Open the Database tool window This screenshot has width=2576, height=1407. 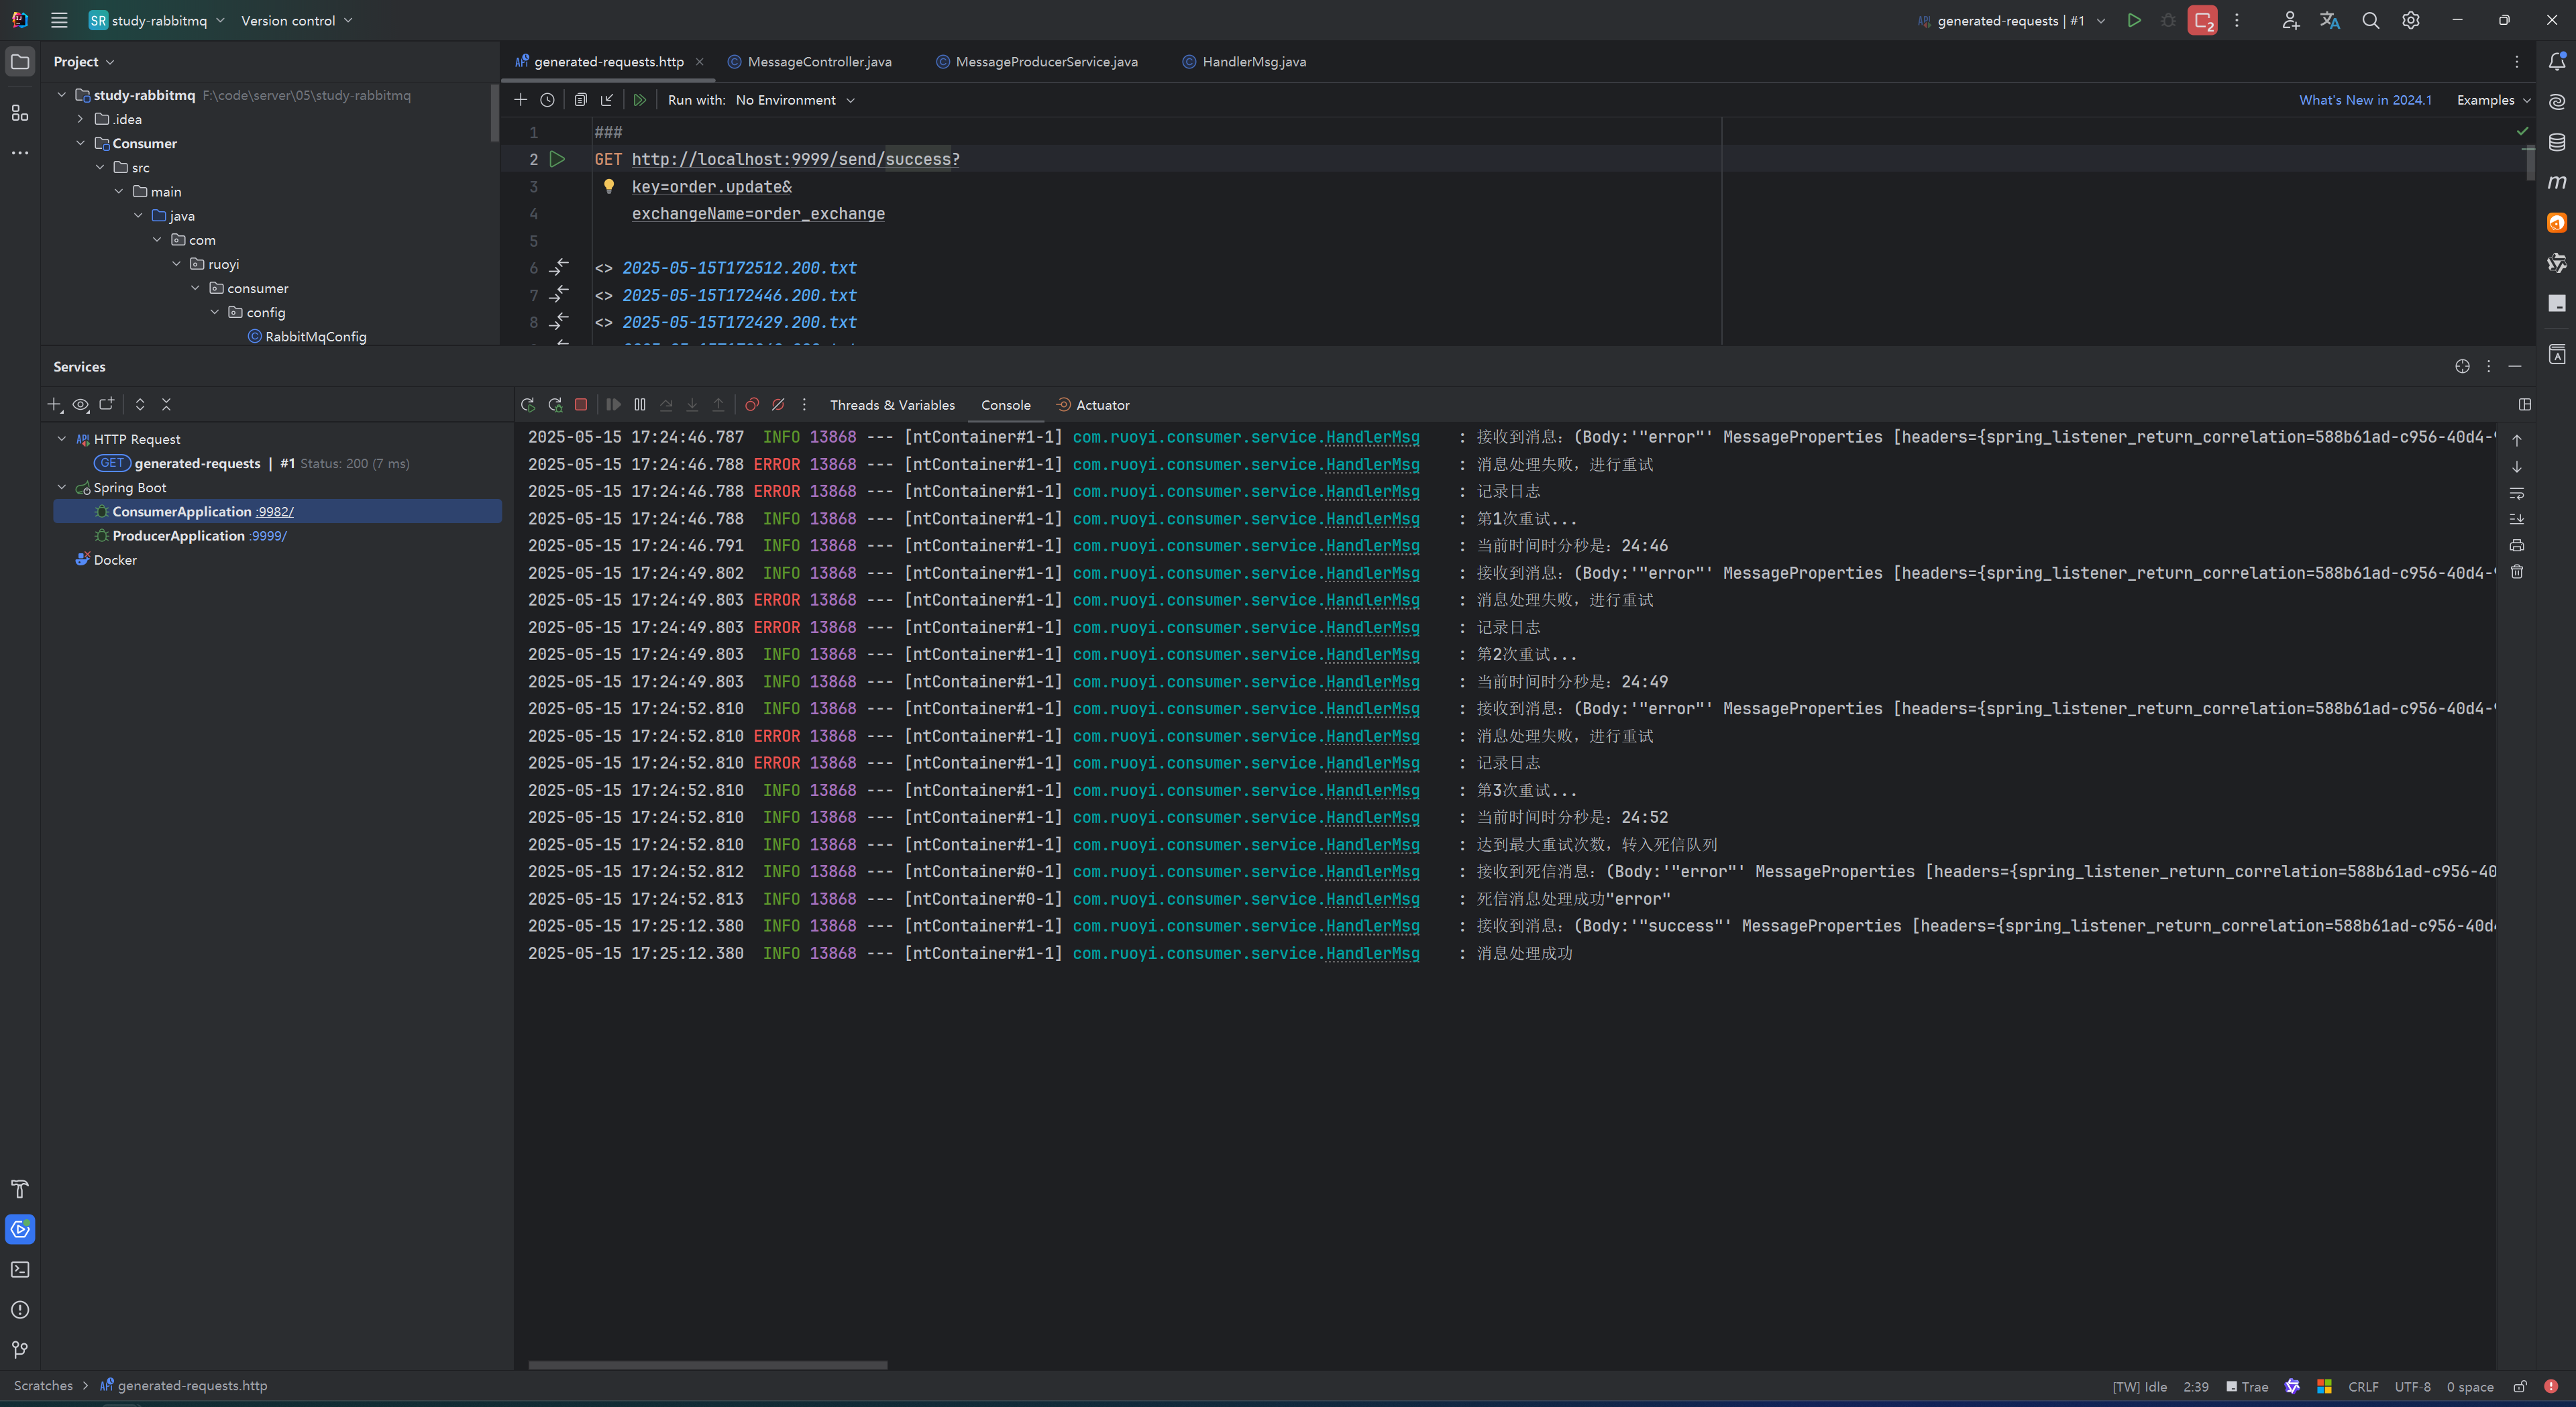2557,142
